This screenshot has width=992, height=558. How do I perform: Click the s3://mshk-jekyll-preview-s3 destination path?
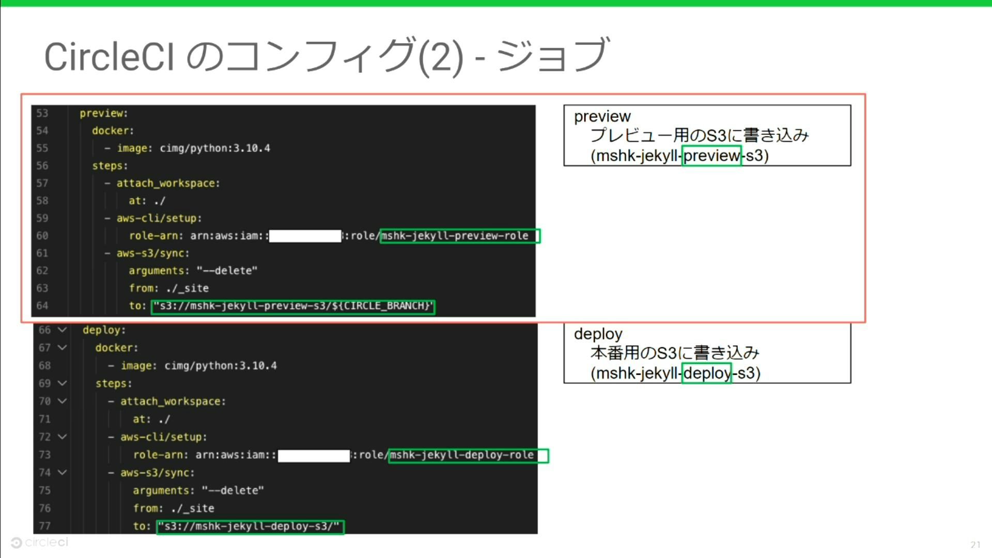292,306
